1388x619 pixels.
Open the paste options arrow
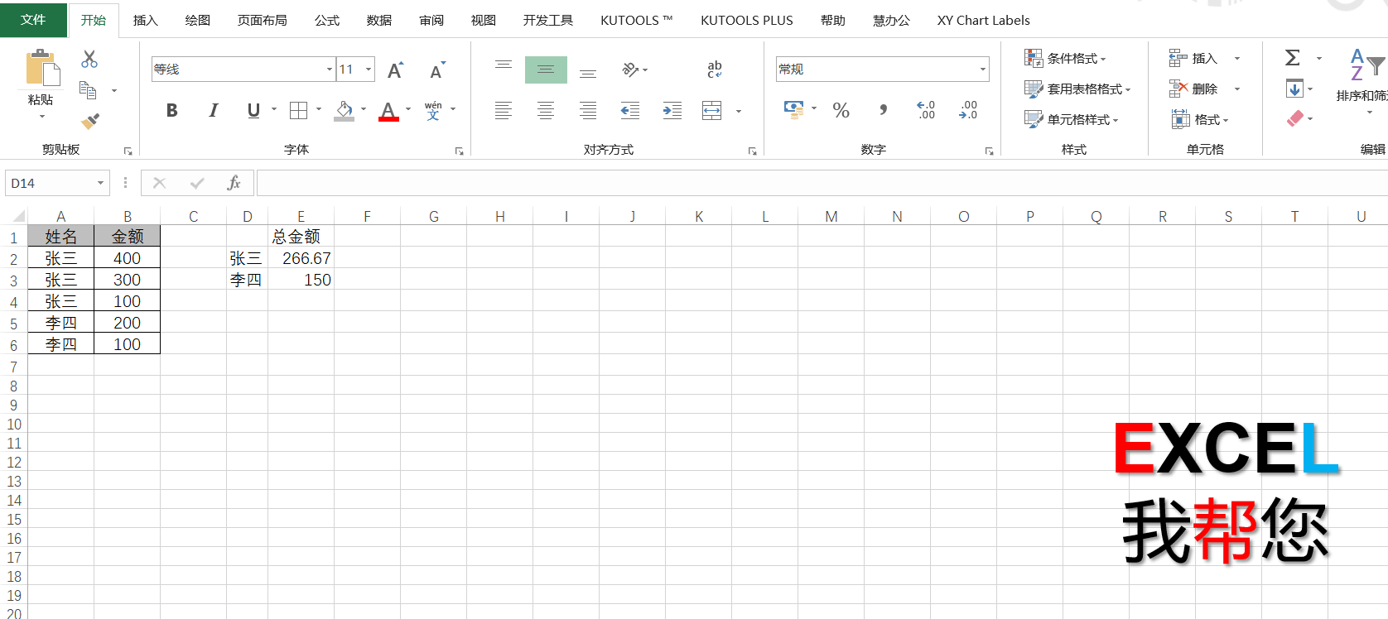tap(41, 117)
